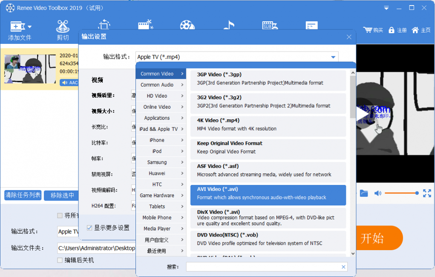Expand the iPad && Apple TV category
Viewport: 435px width, 277px height.
[x=161, y=129]
